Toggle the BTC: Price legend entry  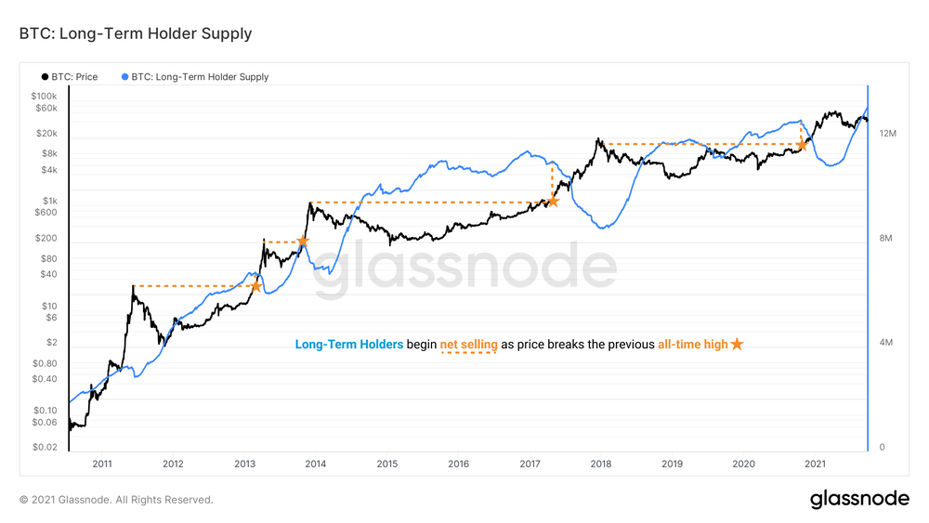(70, 77)
